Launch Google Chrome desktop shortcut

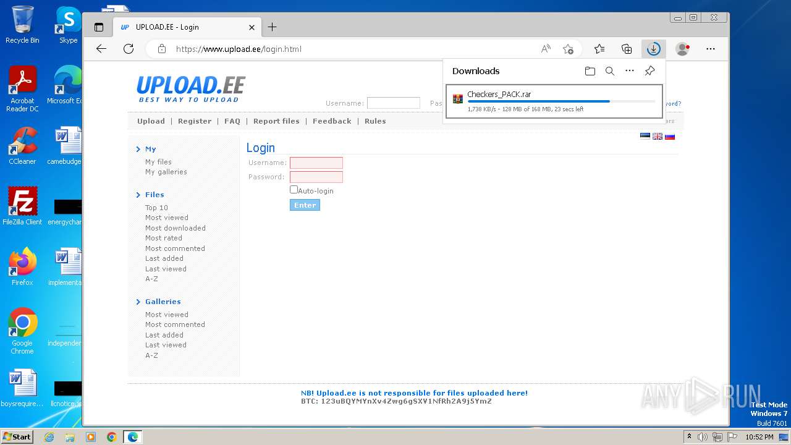[x=22, y=331]
